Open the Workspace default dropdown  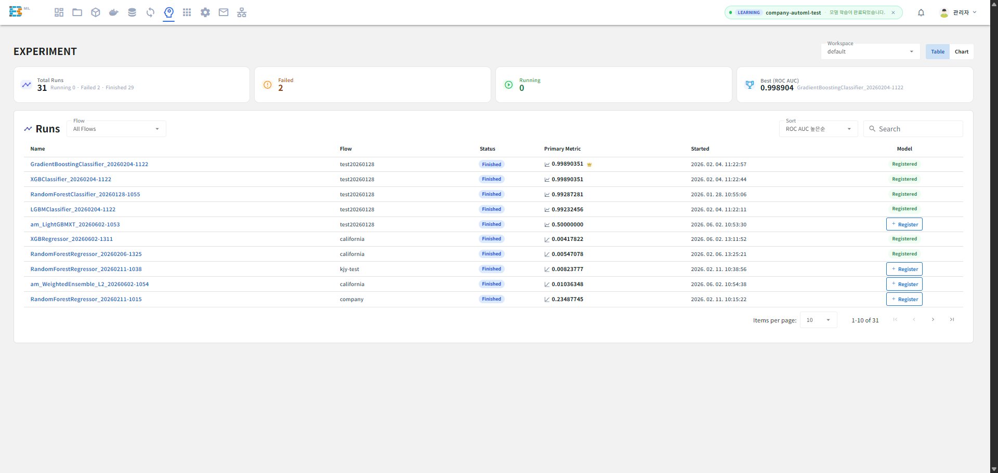(871, 51)
